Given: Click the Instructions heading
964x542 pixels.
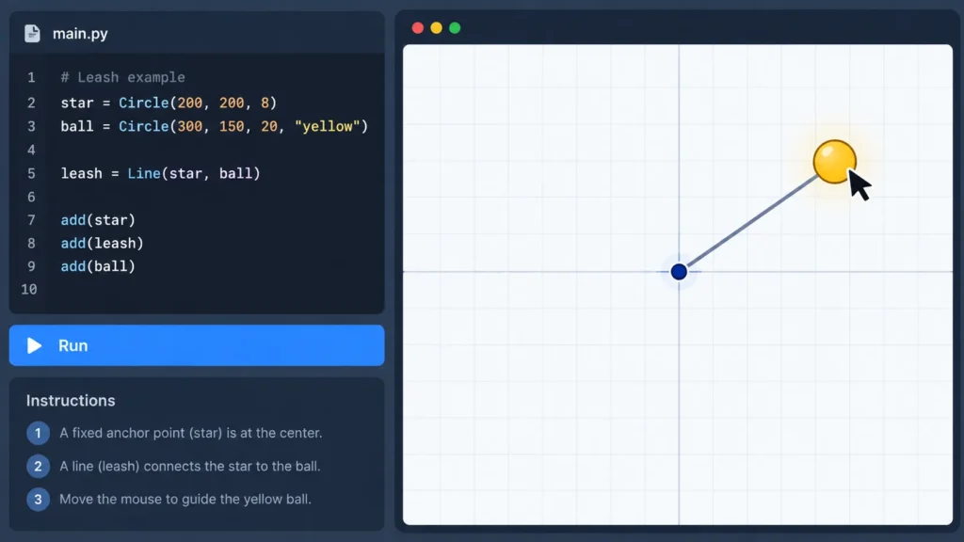Looking at the screenshot, I should (71, 400).
